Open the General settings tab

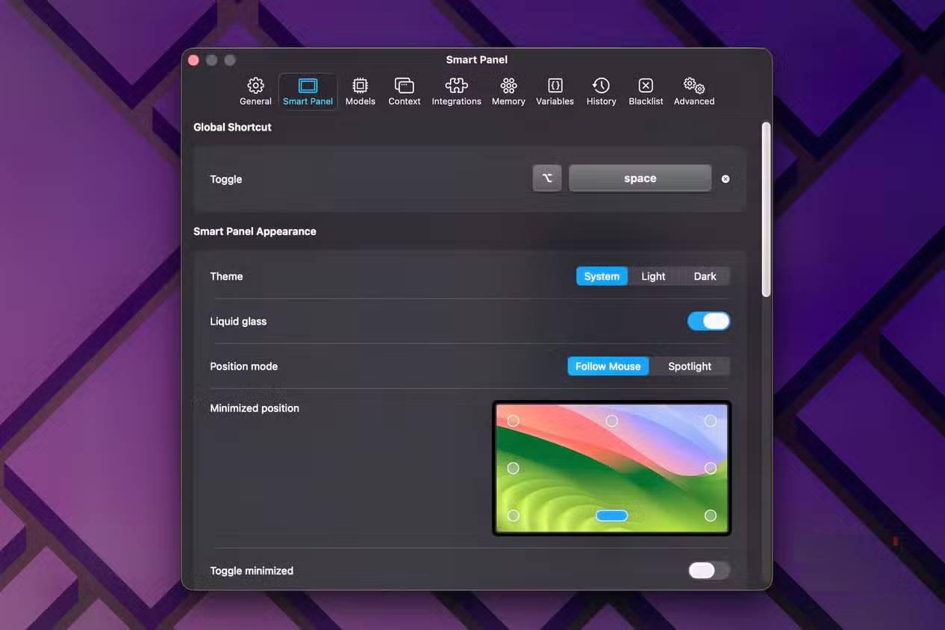pos(255,92)
